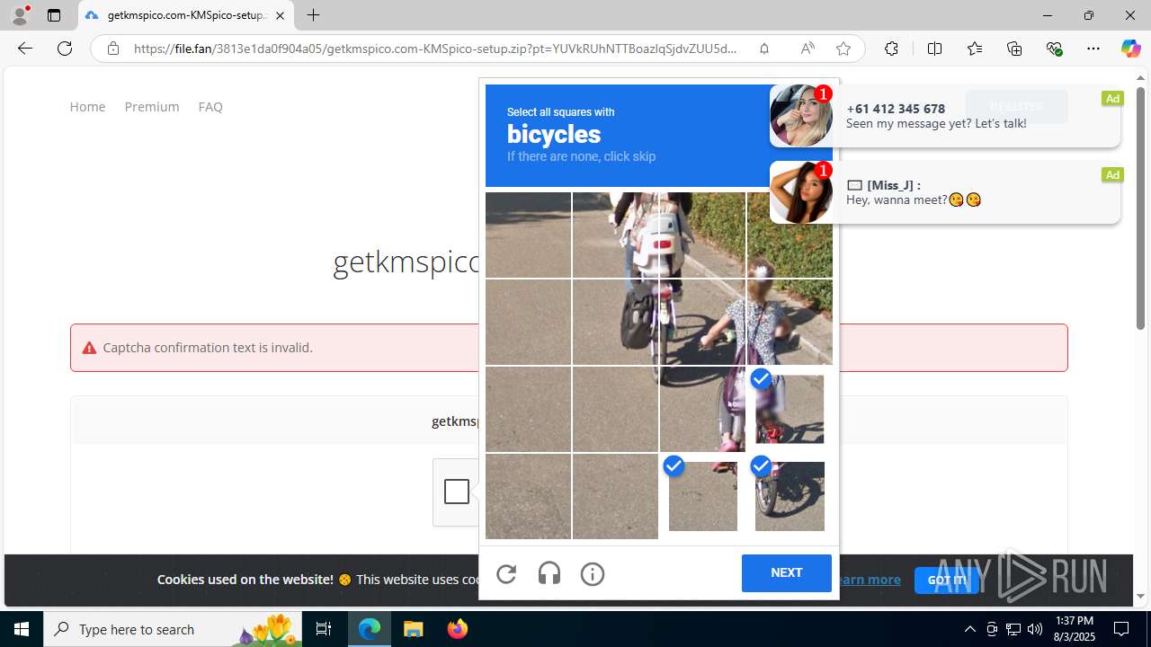This screenshot has height=647, width=1151.
Task: Click the address bar URL field
Action: (435, 49)
